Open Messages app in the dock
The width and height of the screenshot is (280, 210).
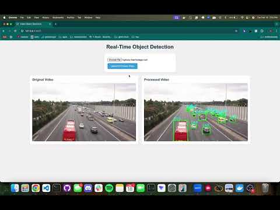click(x=78, y=188)
